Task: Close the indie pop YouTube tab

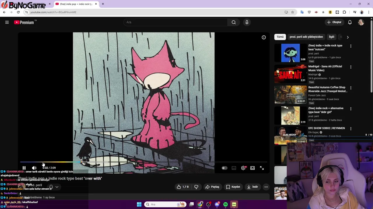Action: click(x=96, y=4)
